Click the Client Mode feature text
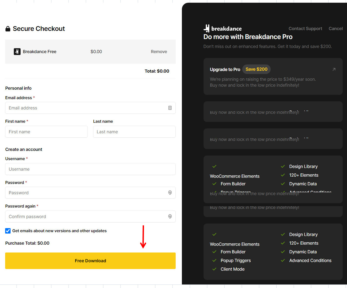This screenshot has height=288, width=347. point(233,269)
